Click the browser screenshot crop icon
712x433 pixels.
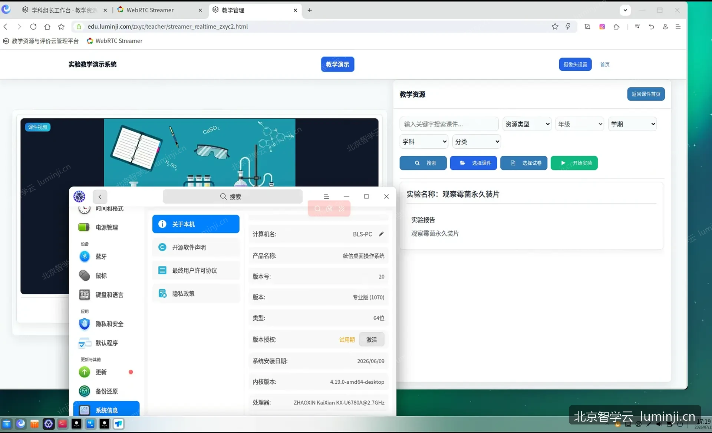[x=587, y=26]
